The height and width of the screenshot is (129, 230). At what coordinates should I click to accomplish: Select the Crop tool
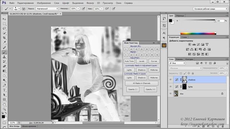pyautogui.click(x=4, y=38)
